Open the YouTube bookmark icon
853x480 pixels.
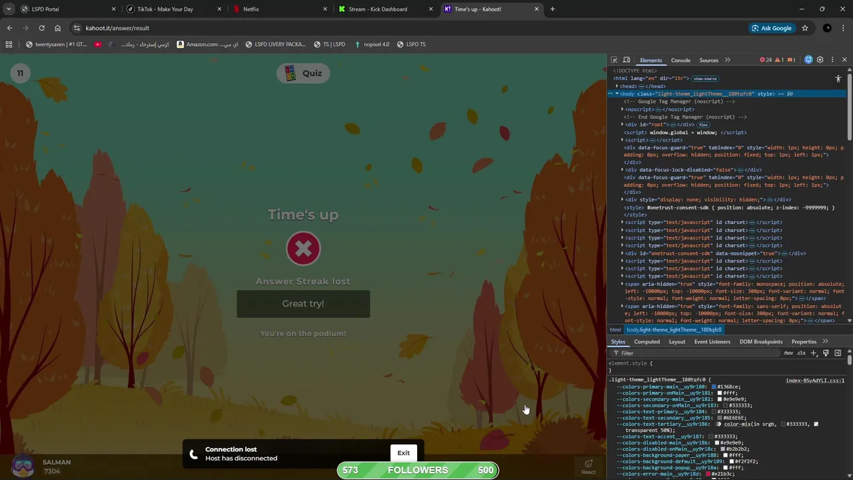[98, 45]
